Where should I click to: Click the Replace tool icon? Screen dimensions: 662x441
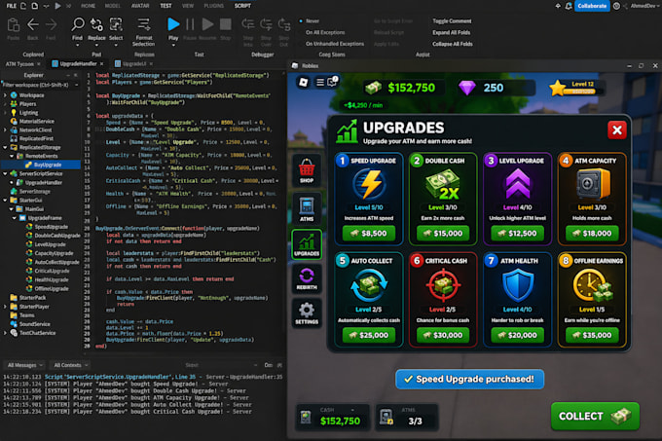tap(96, 24)
